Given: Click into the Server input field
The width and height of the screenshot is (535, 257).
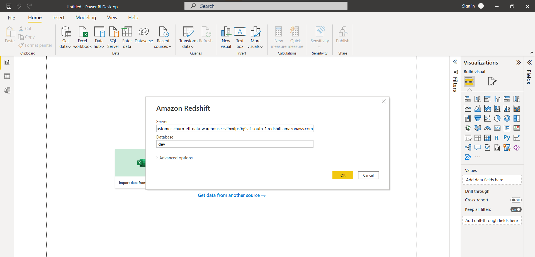Looking at the screenshot, I should (x=235, y=128).
